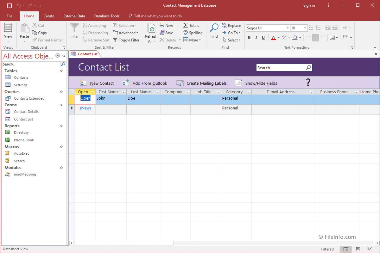Toggle underline formatting
Image resolution: width=380 pixels, height=253 pixels.
coord(263,37)
